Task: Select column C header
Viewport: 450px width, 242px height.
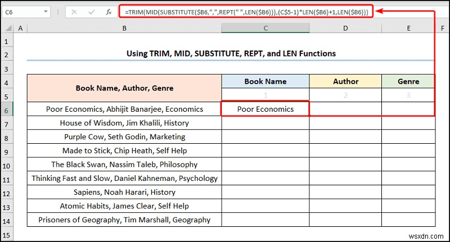Action: tap(265, 28)
